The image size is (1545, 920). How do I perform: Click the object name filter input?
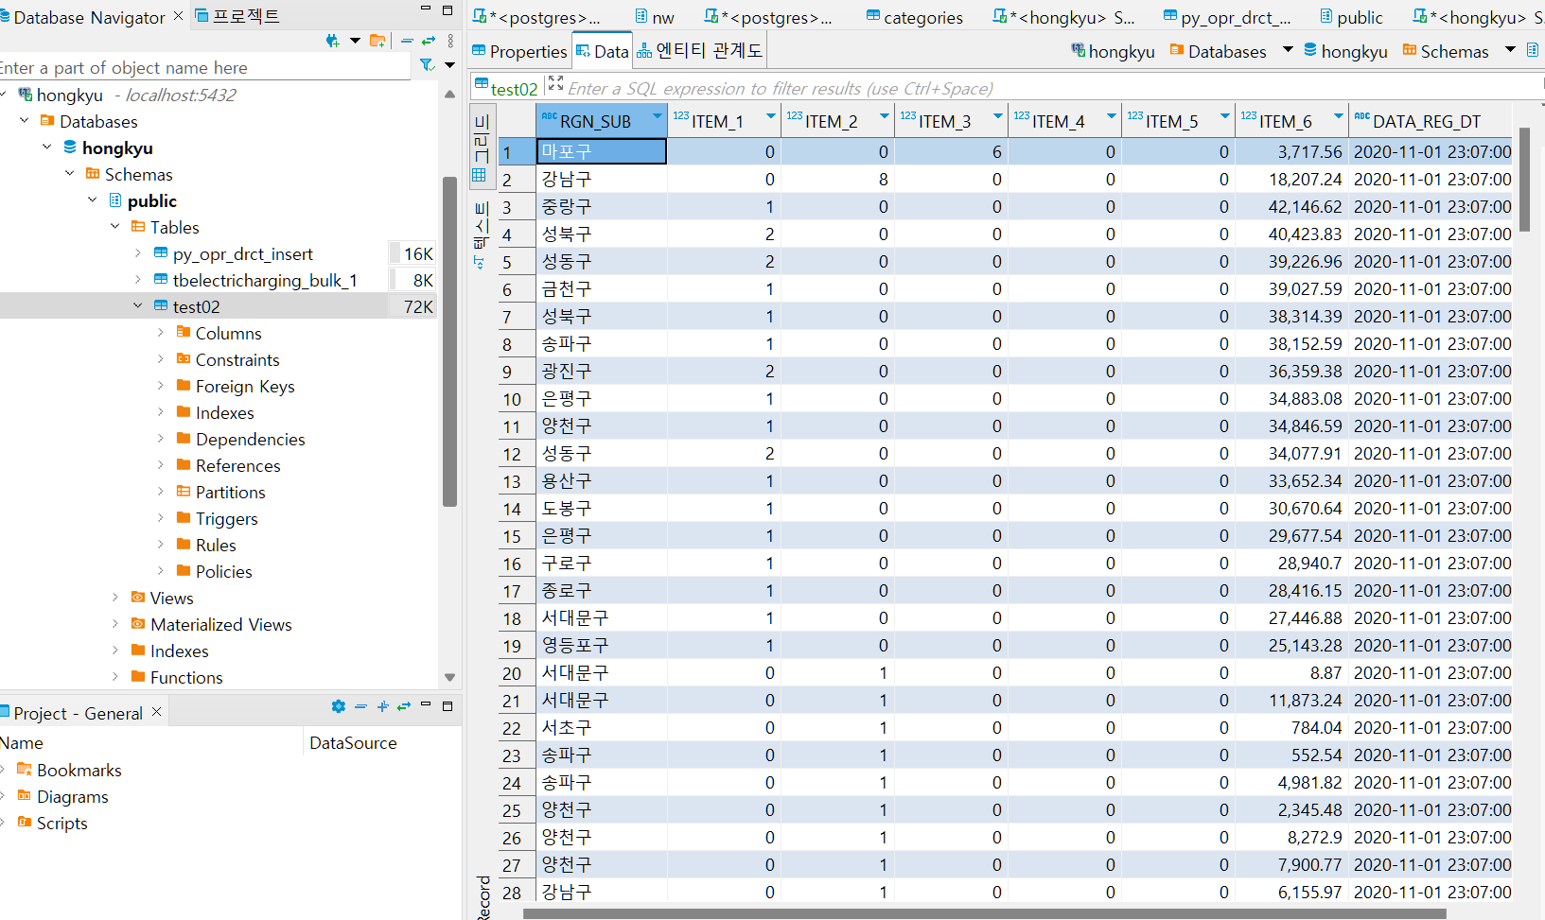click(204, 67)
